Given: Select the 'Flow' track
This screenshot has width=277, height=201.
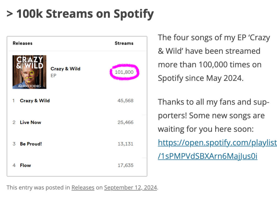Looking at the screenshot, I should (25, 165).
